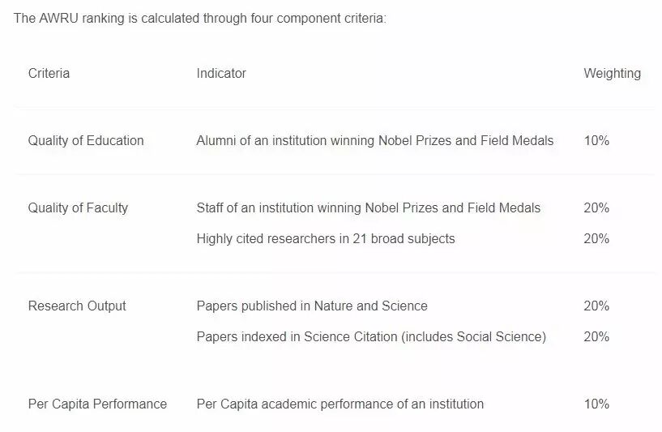Click the Quality of Faculty label
This screenshot has width=662, height=432.
(x=78, y=208)
